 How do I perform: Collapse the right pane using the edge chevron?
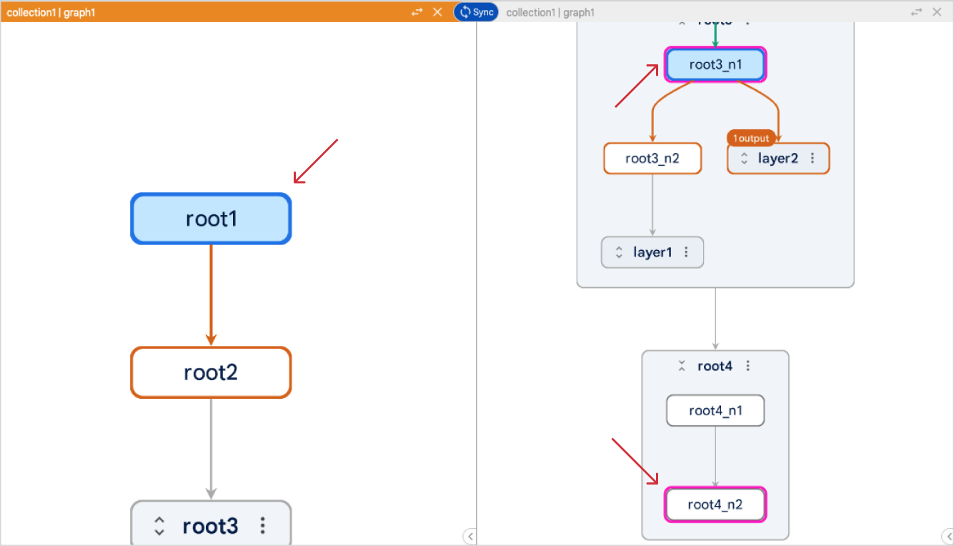pyautogui.click(x=948, y=536)
